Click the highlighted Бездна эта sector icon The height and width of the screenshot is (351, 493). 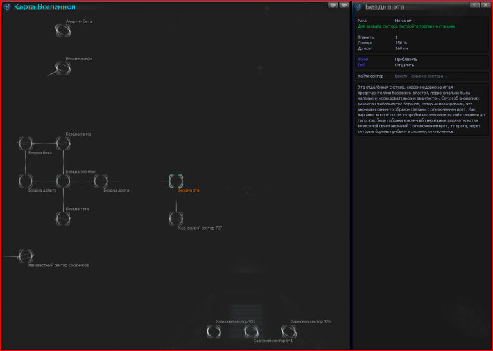click(x=176, y=181)
